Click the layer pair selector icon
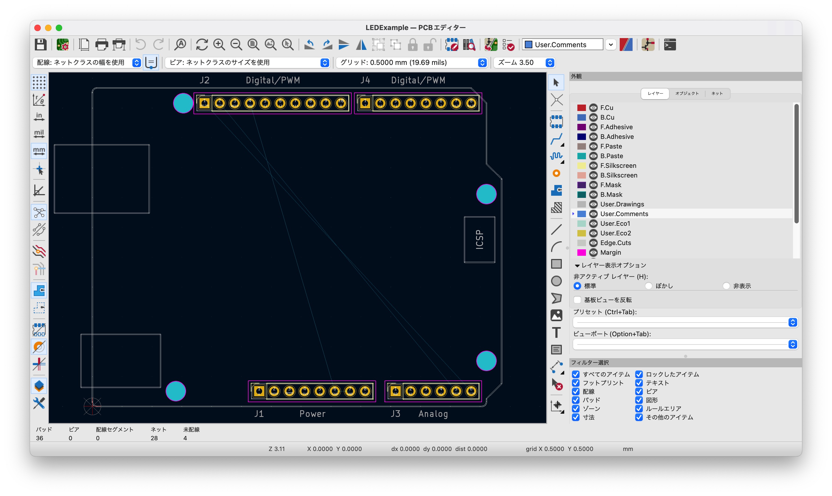 [626, 45]
